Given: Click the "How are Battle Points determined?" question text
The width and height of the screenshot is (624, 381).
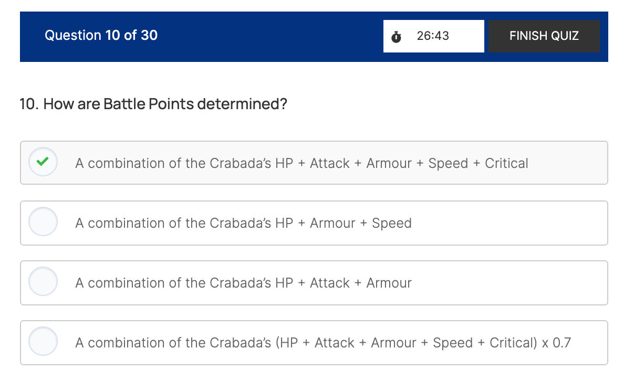Looking at the screenshot, I should (165, 104).
